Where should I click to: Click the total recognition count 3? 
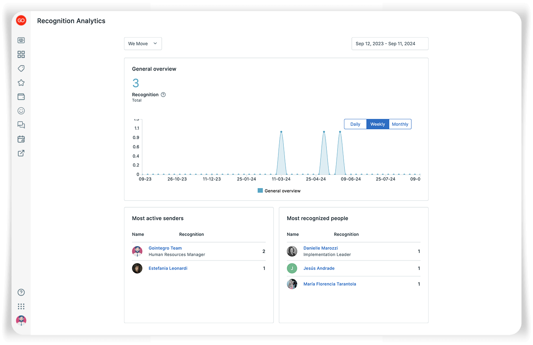click(x=136, y=83)
